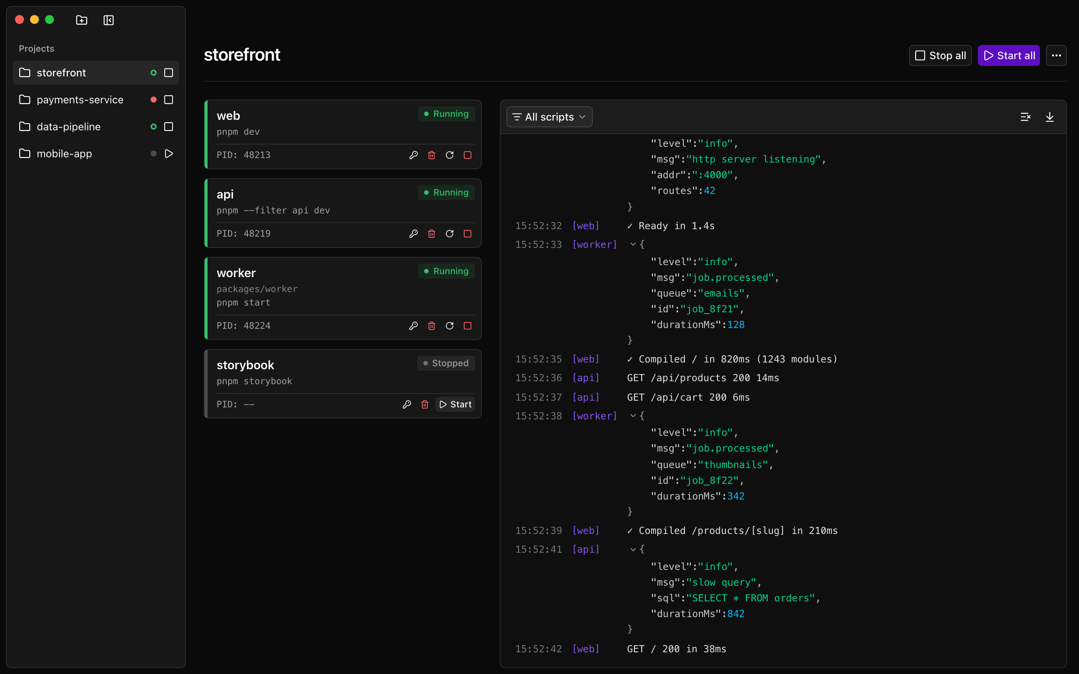Download the logs
1079x674 pixels.
1049,117
